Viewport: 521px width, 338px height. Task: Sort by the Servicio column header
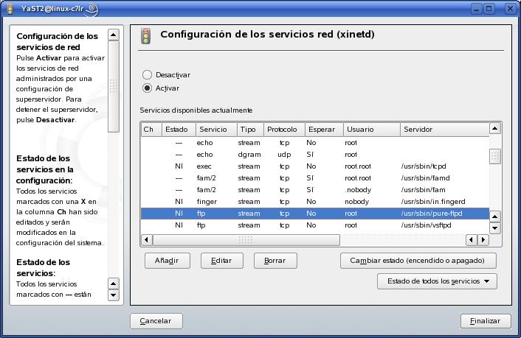[x=216, y=130]
